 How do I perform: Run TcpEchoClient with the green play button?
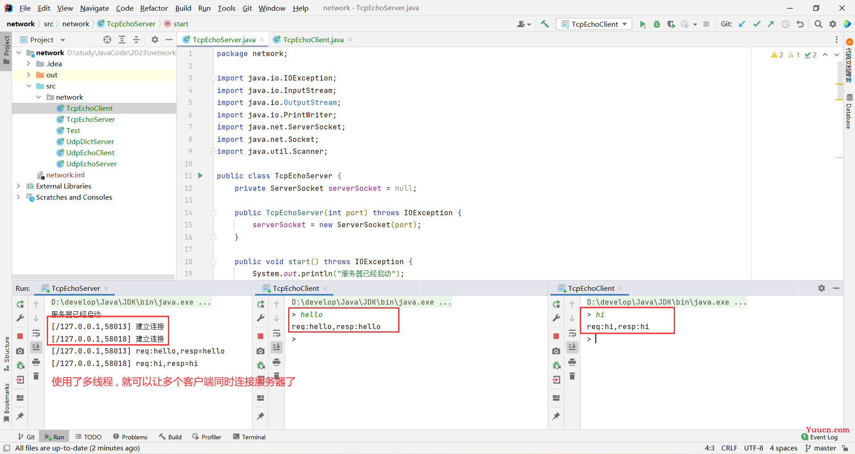pos(642,24)
